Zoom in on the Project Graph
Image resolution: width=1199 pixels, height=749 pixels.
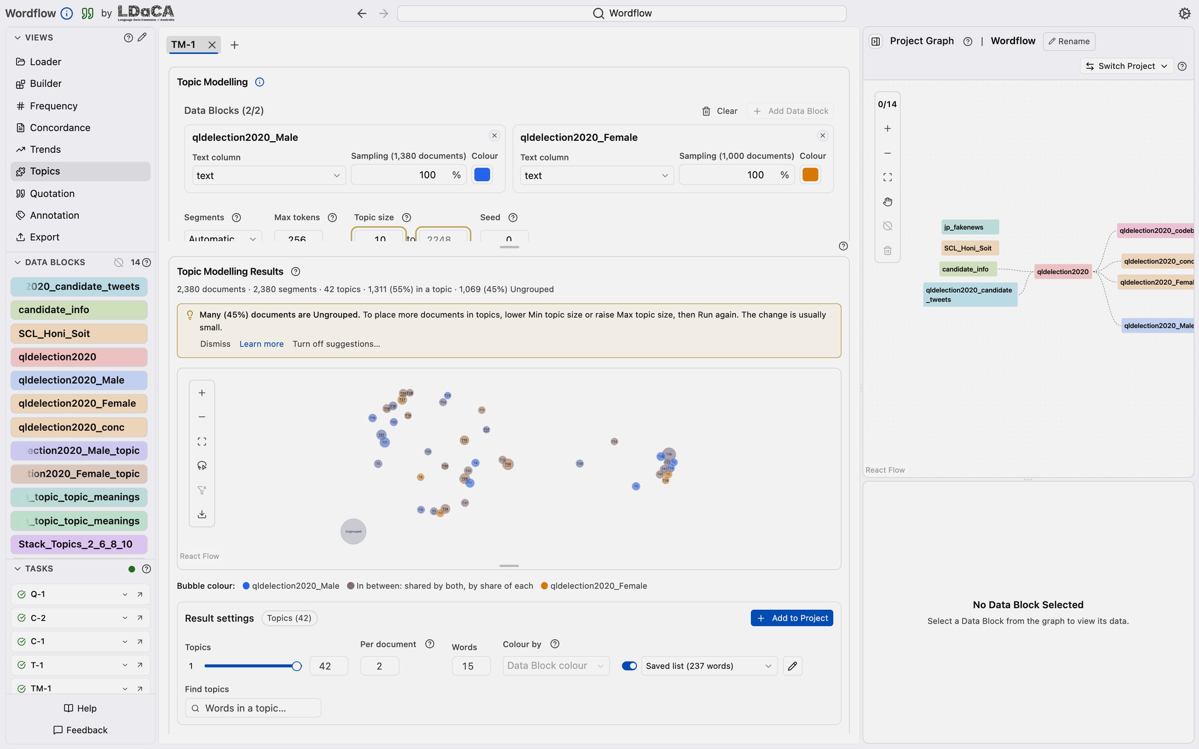887,128
